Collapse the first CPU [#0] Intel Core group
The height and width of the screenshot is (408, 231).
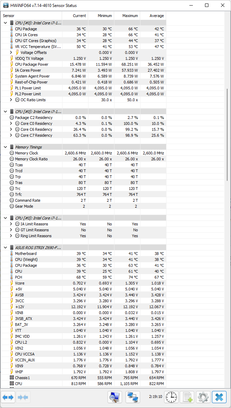(x=5, y=23)
